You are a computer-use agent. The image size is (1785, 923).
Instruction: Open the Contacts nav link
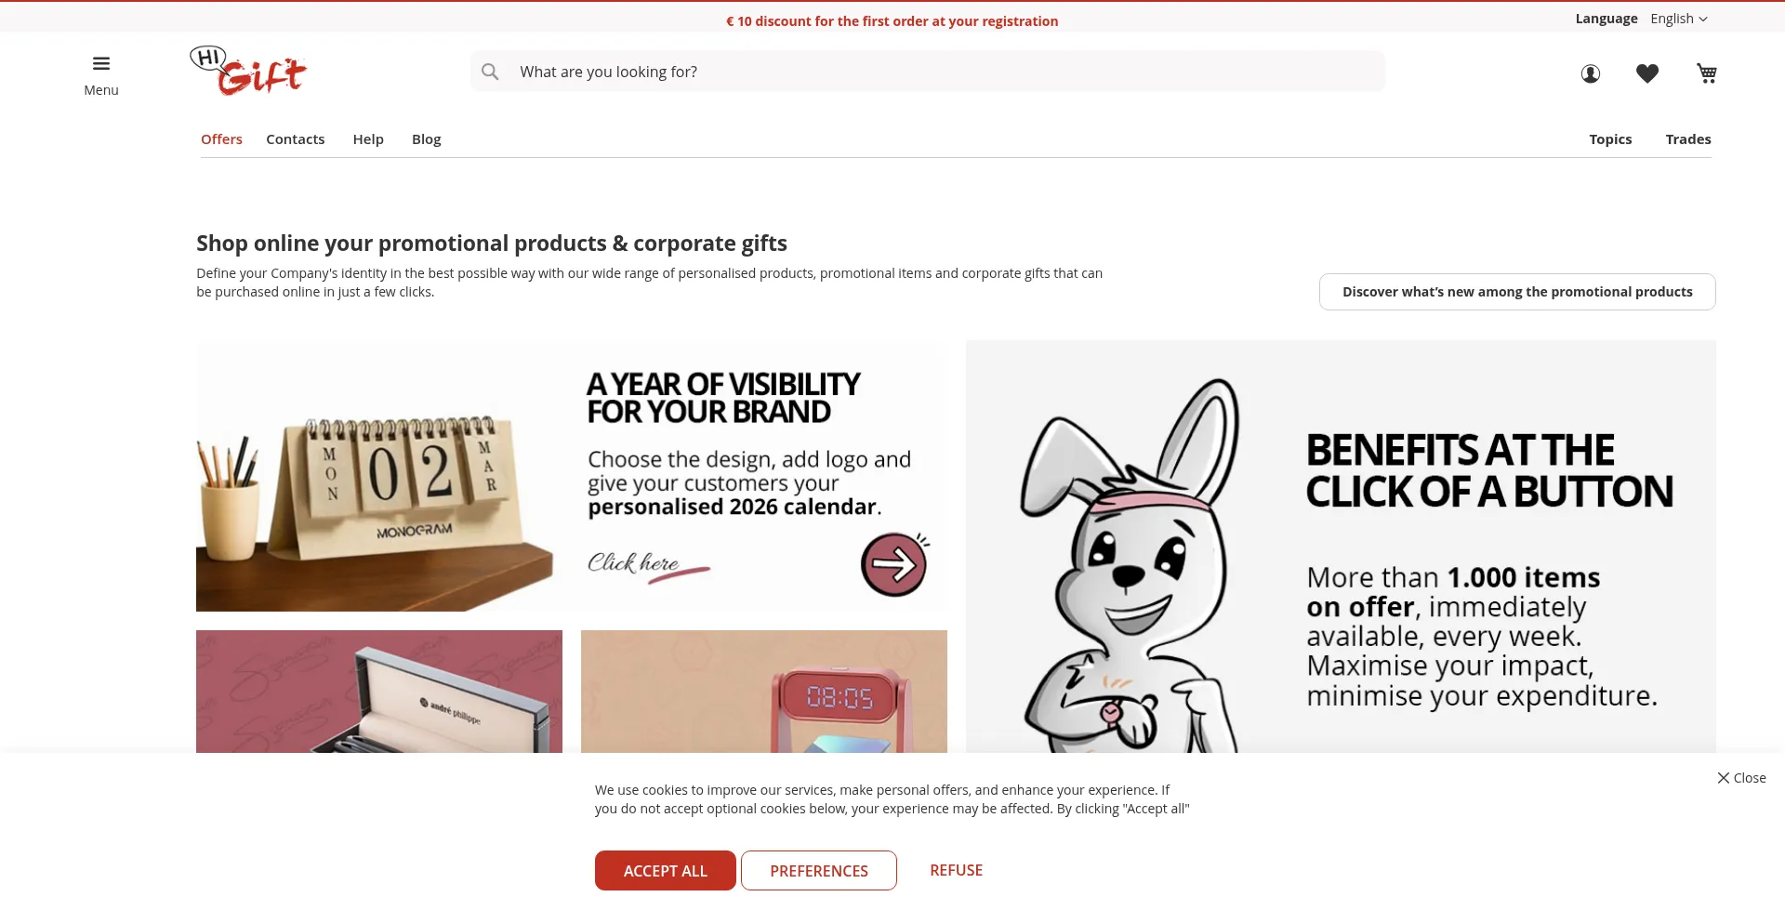[x=296, y=139]
